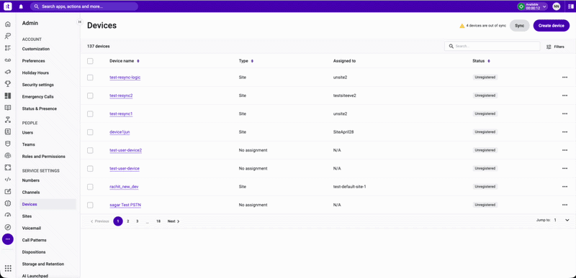Select the device1jun row checkbox
Screen dimensions: 576x278
tap(90, 132)
